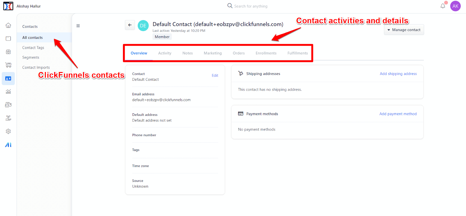Click the AK profile avatar

coord(455,6)
